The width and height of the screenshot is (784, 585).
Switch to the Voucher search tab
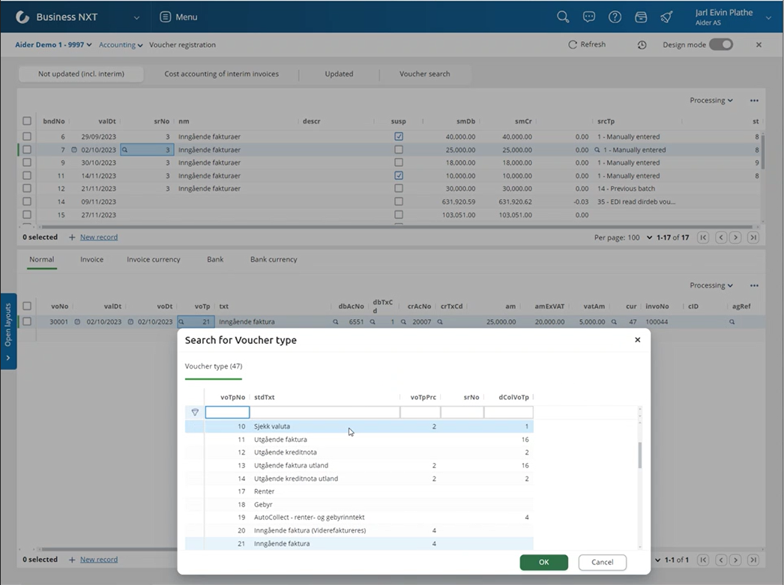pyautogui.click(x=425, y=74)
